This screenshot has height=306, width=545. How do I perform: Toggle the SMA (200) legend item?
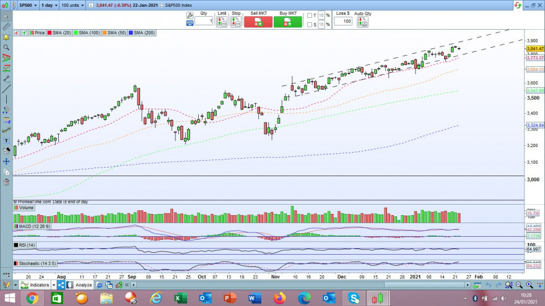[x=142, y=33]
